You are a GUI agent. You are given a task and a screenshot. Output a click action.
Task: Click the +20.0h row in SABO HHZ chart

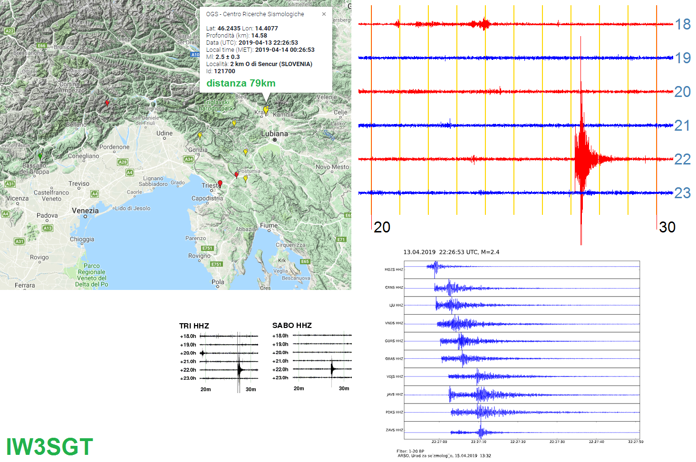tap(312, 353)
